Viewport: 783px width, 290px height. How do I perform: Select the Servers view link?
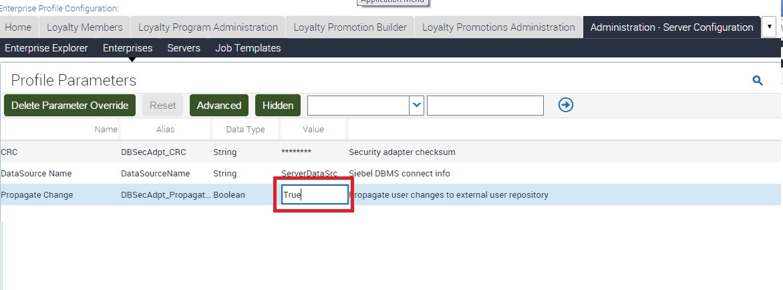(184, 48)
